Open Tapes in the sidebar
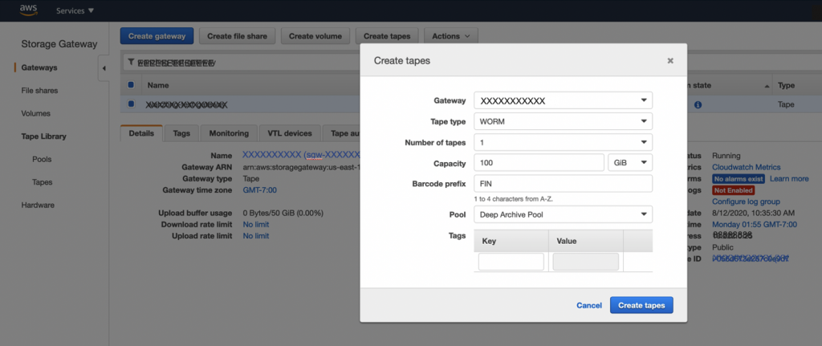 (x=42, y=182)
